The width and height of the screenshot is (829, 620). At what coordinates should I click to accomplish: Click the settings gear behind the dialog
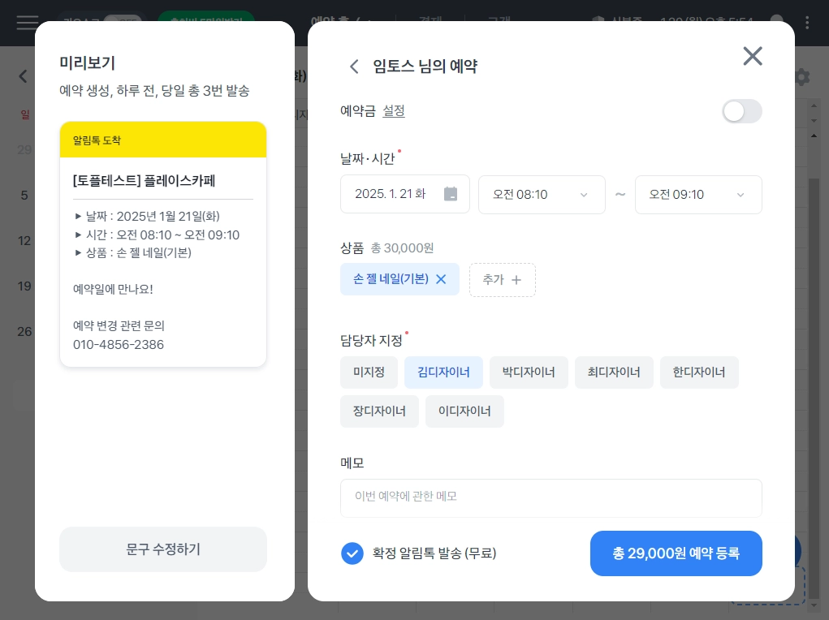point(802,77)
